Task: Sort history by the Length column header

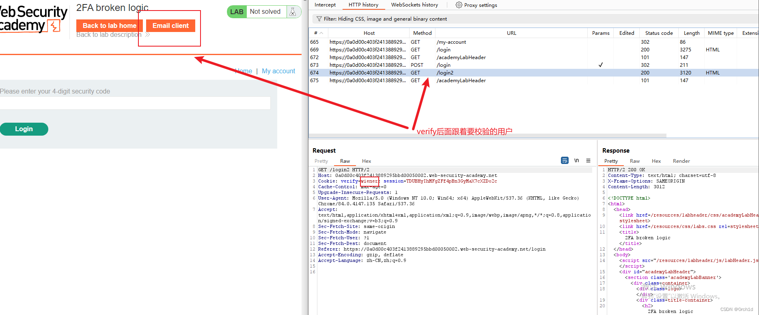Action: coord(692,33)
